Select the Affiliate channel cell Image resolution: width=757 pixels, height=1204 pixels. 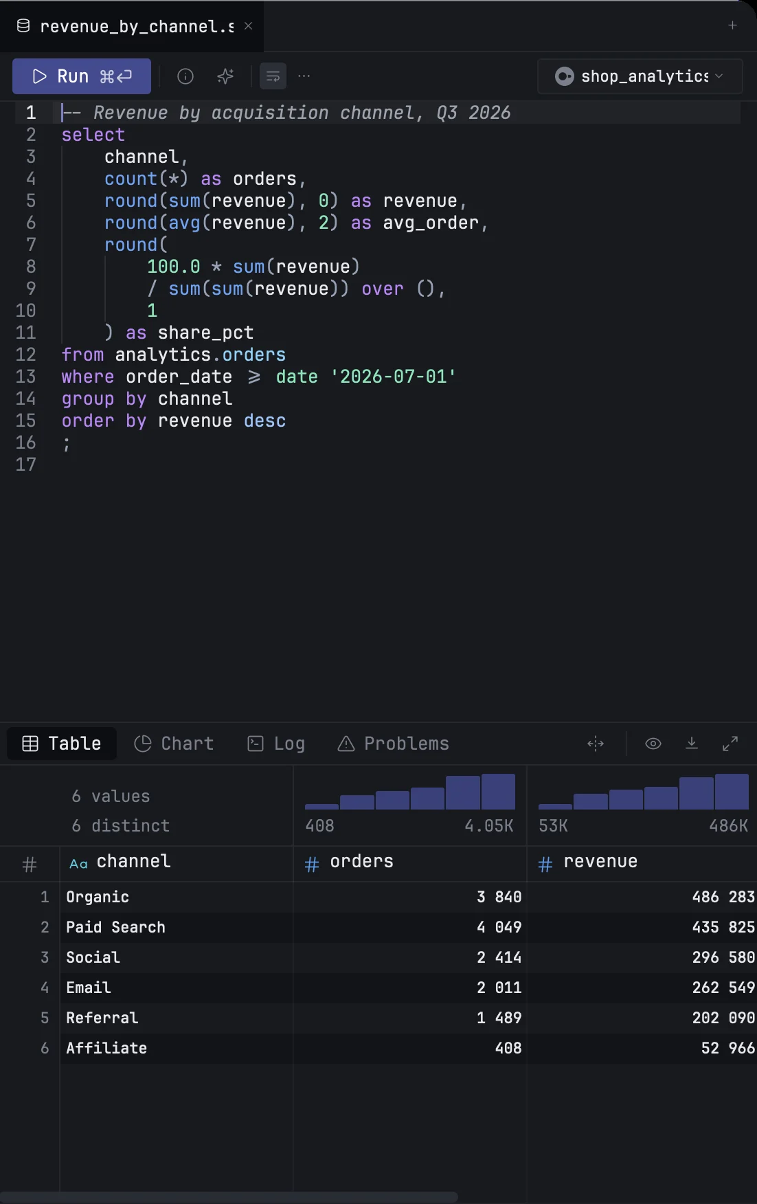pyautogui.click(x=177, y=1048)
